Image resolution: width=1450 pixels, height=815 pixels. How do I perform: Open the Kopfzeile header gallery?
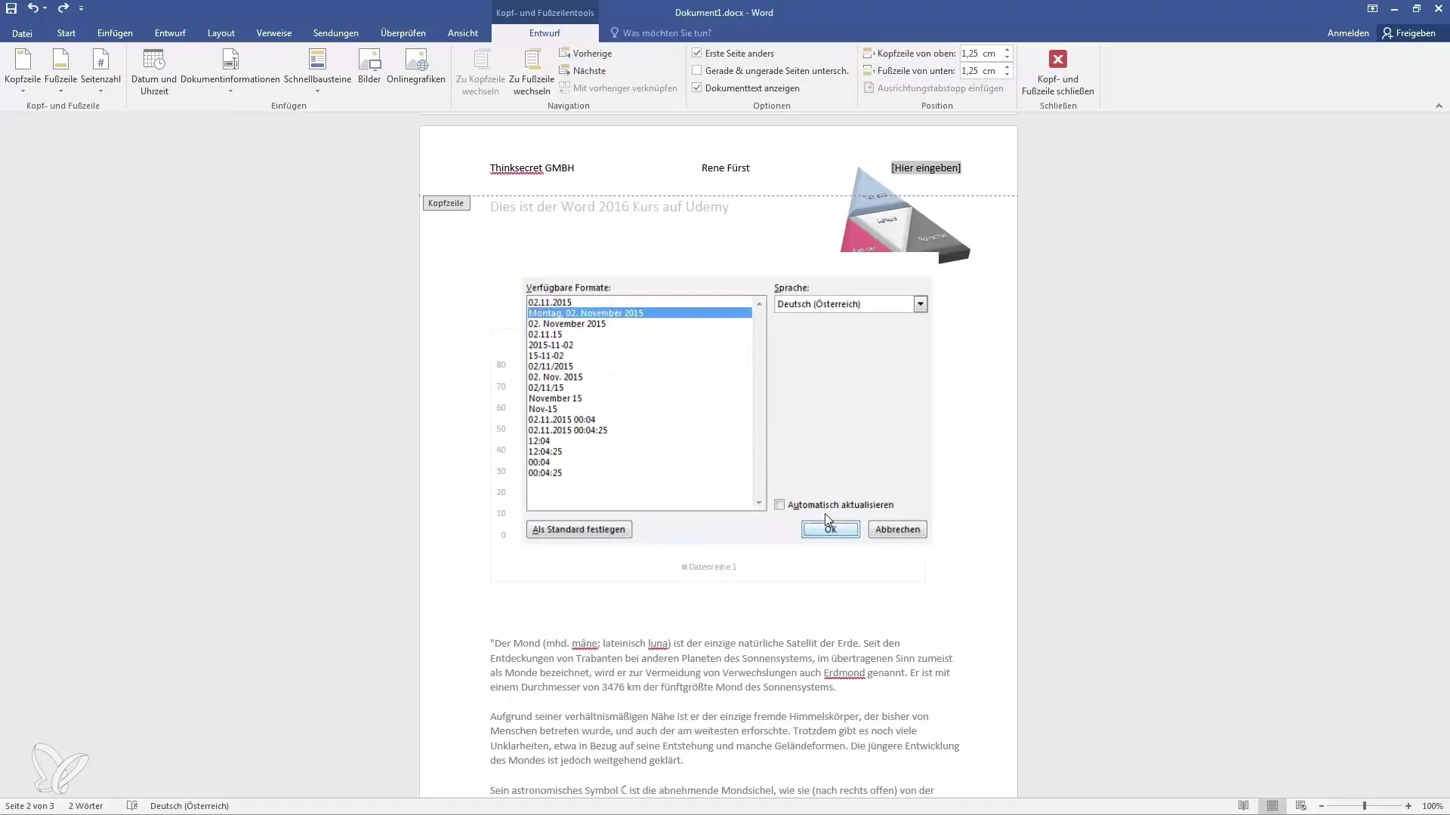point(23,72)
